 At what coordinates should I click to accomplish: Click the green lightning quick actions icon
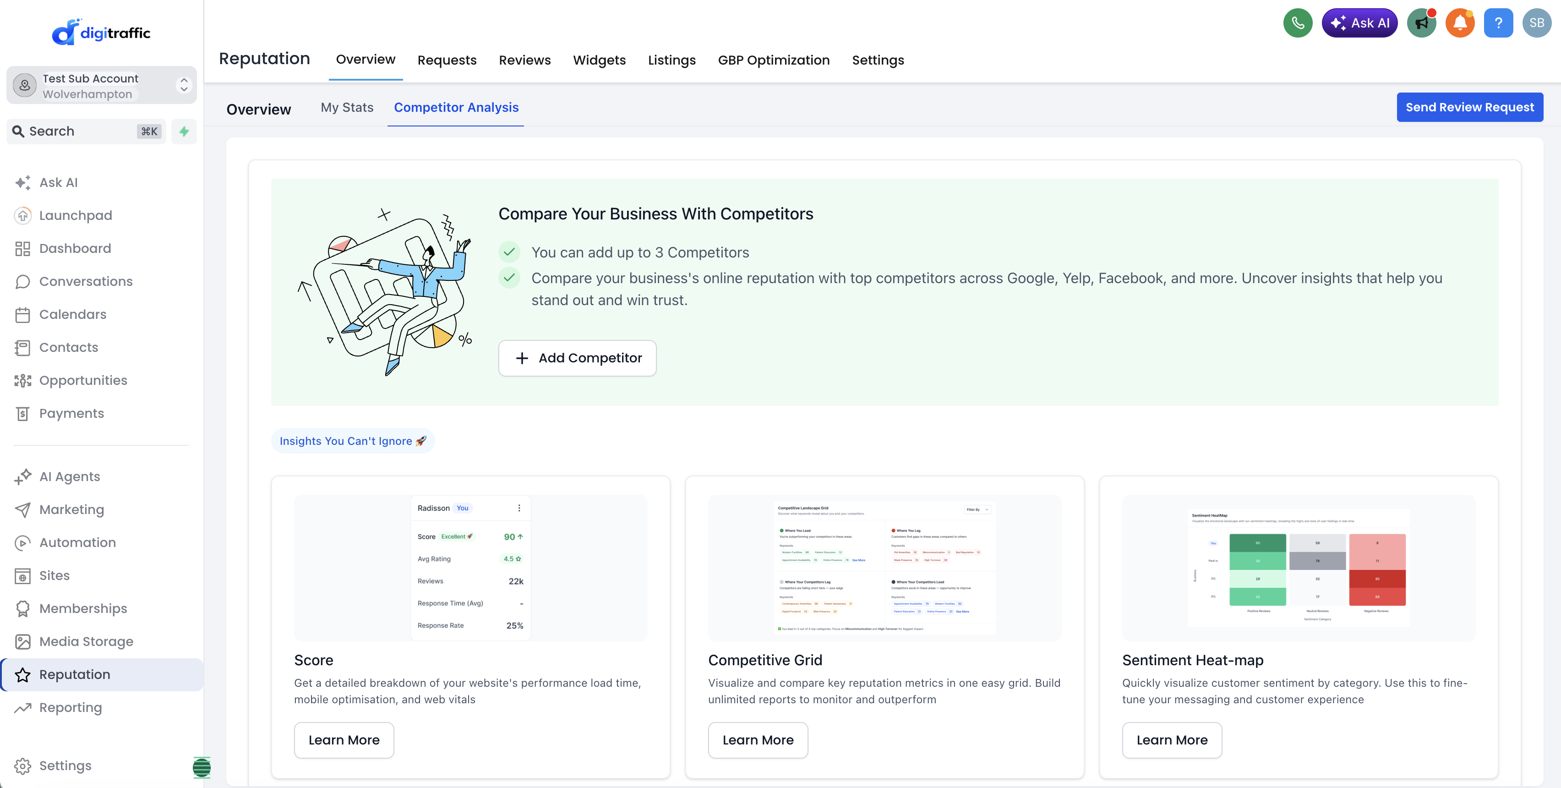184,131
